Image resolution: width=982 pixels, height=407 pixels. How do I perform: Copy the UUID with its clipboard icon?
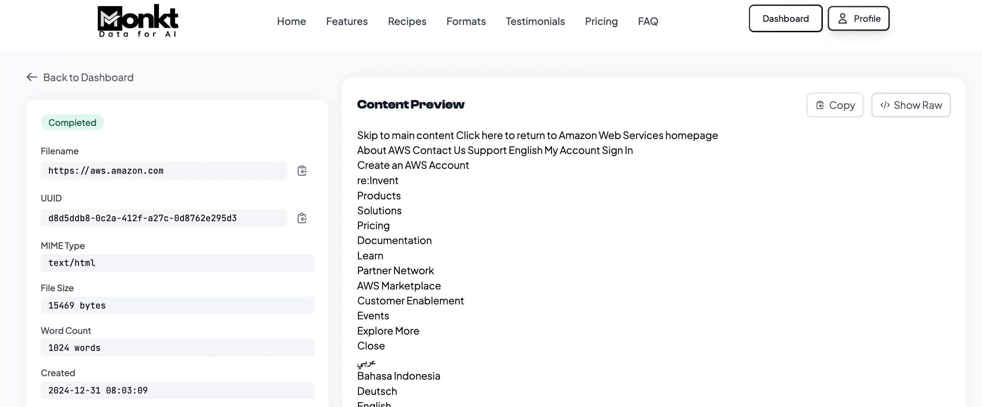[x=302, y=218]
